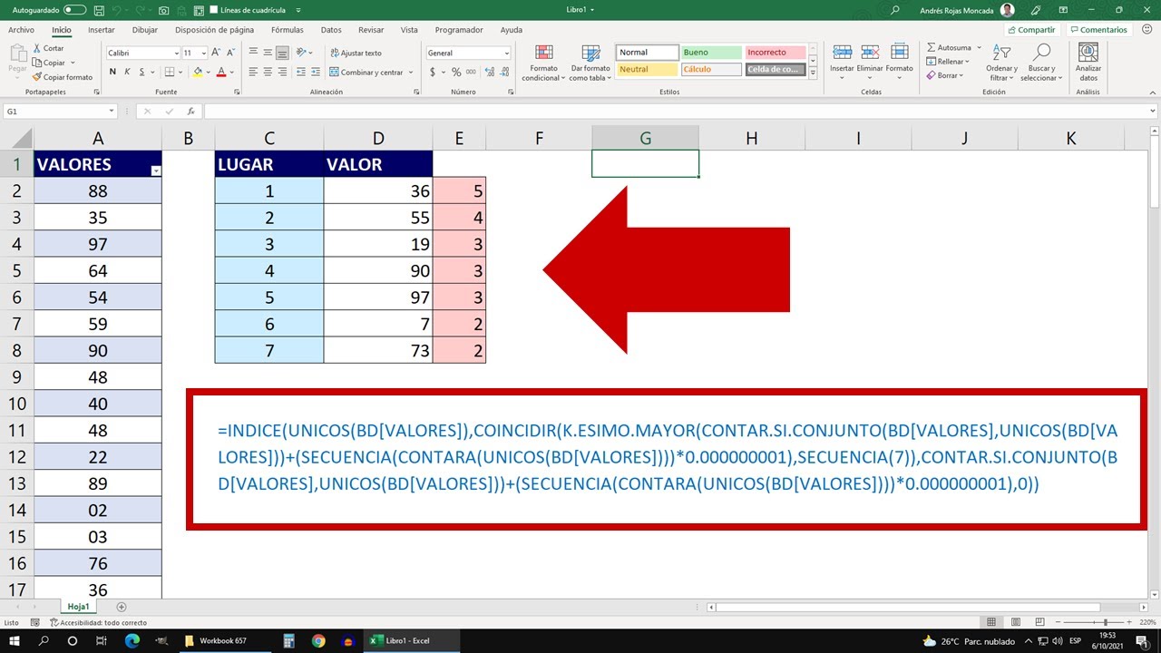Switch to the Fórmulas ribbon tab

pos(287,29)
